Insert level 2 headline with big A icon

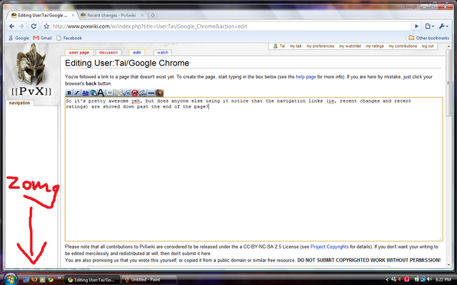point(101,93)
